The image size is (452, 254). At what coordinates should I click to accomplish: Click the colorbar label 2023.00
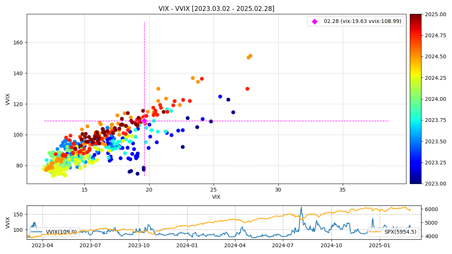[436, 184]
